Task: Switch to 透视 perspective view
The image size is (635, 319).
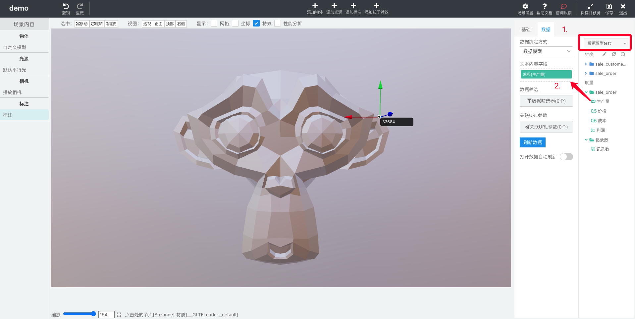Action: point(147,24)
